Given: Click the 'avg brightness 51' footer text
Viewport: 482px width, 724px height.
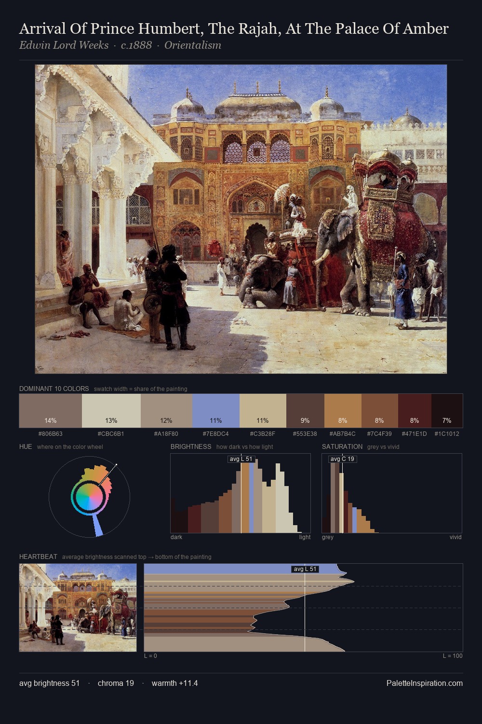Looking at the screenshot, I should [49, 683].
